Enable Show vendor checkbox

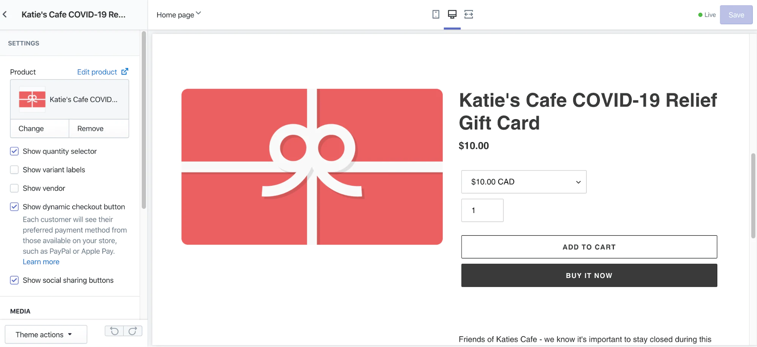pyautogui.click(x=14, y=188)
